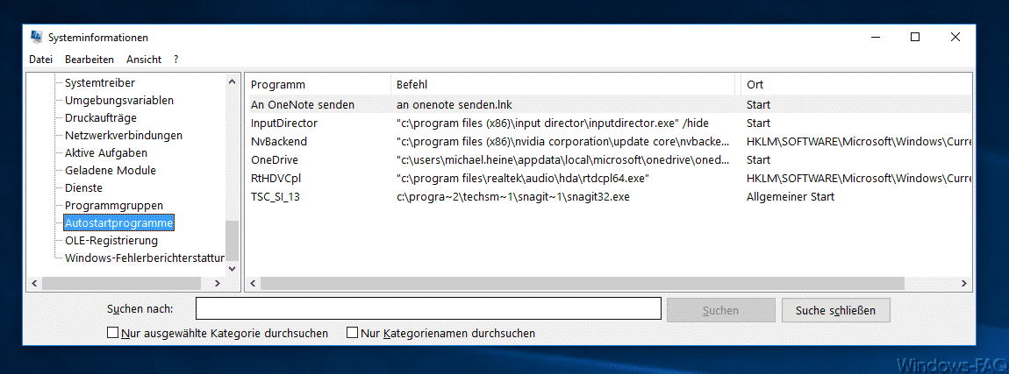Click tree pane scroll right arrow

[218, 283]
